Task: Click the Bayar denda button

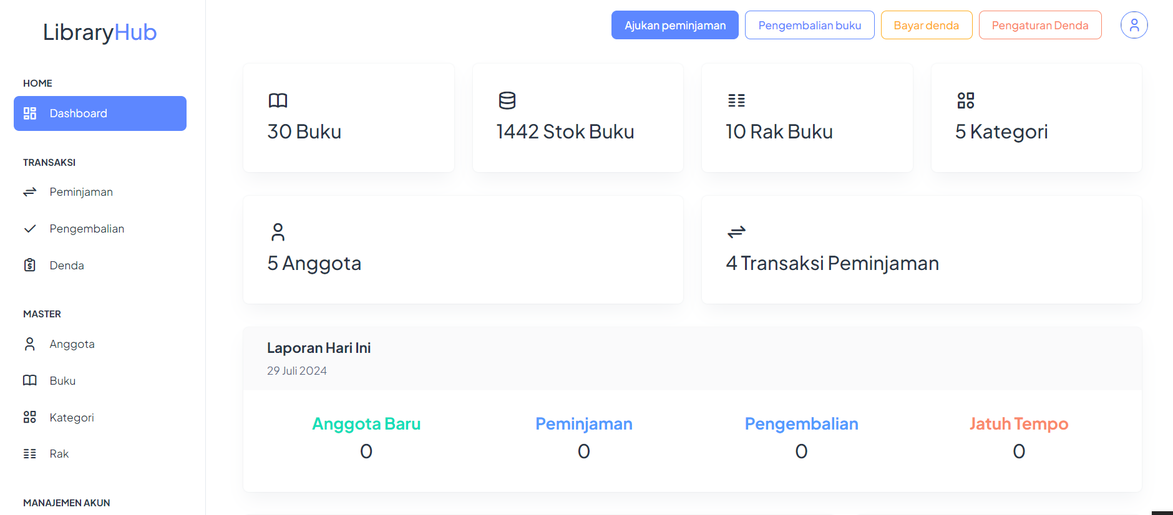Action: tap(926, 25)
